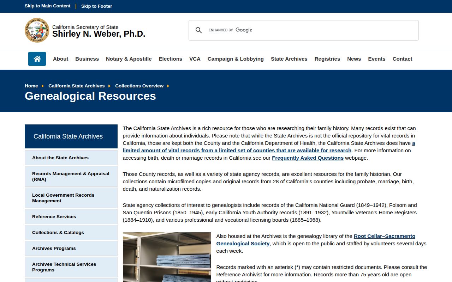The image size is (452, 282).
Task: Click the archive shelves photo
Action: [x=167, y=257]
